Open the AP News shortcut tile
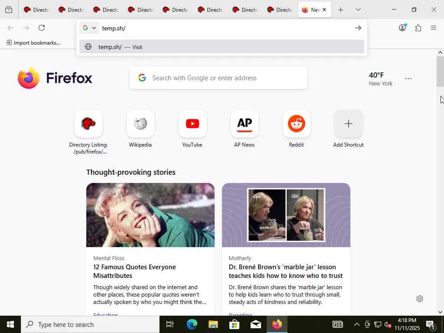The image size is (444, 333). (245, 124)
